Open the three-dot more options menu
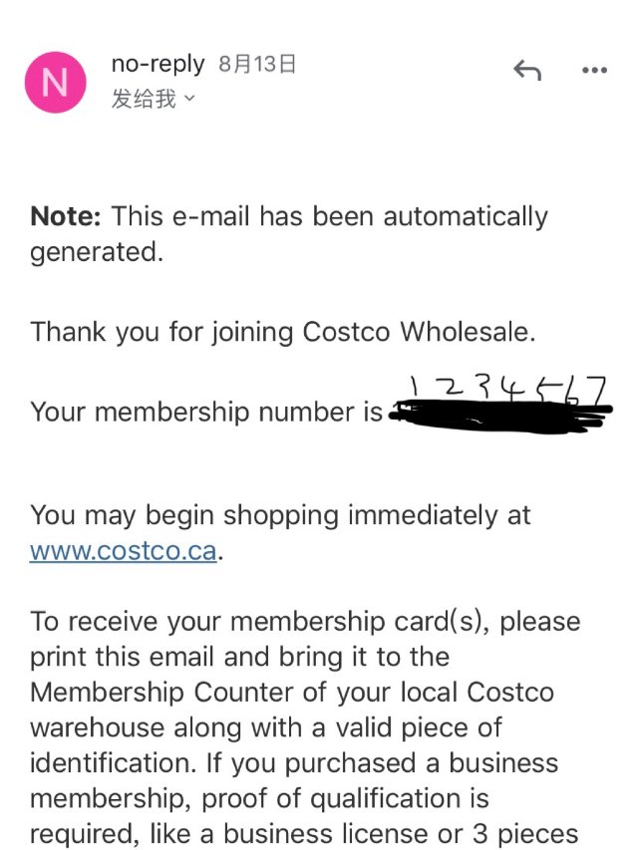This screenshot has height=850, width=638. [594, 70]
